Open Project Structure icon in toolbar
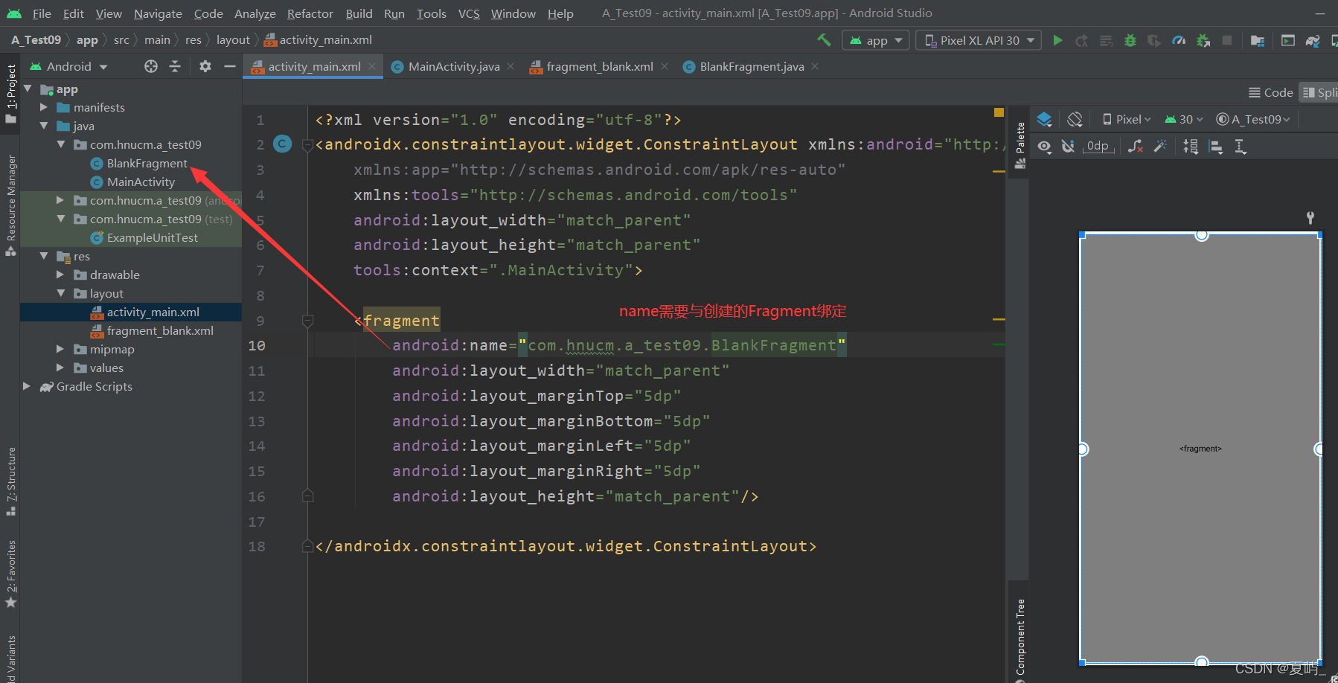The height and width of the screenshot is (683, 1338). tap(1258, 40)
